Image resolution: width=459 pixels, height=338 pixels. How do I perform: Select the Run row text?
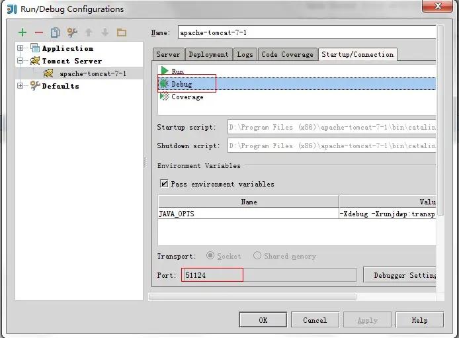[x=178, y=71]
